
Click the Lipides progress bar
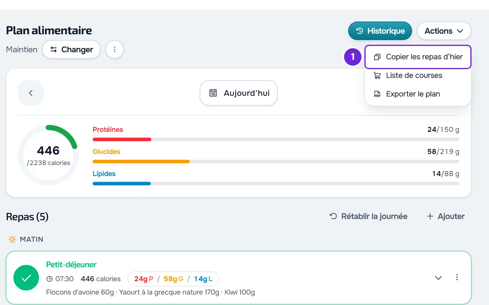pos(276,184)
